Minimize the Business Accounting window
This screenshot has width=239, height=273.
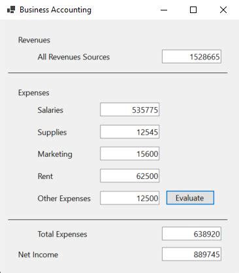point(164,10)
